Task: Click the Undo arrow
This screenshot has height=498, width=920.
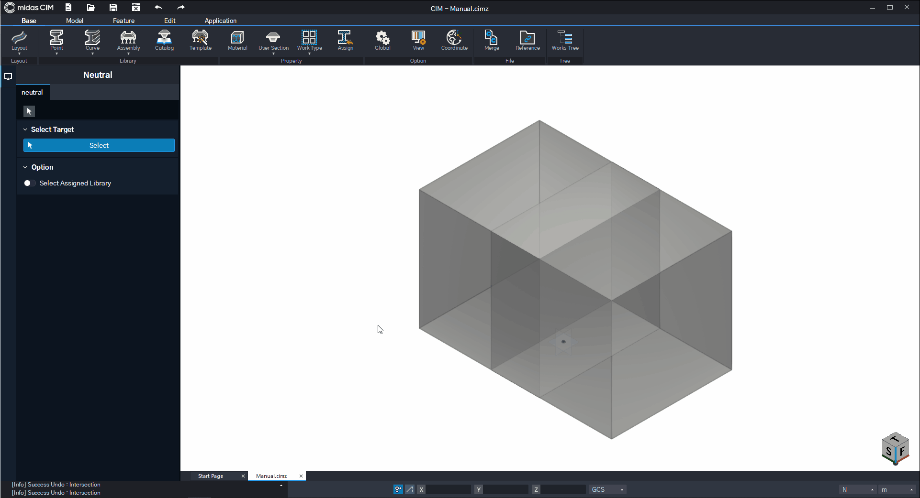Action: [158, 7]
